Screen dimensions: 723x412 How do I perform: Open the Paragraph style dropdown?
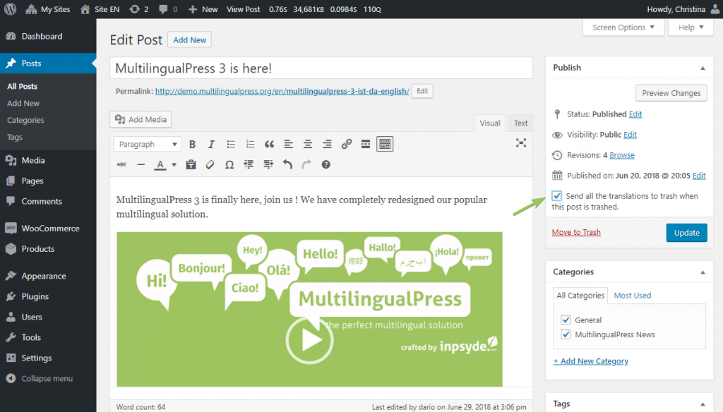[x=146, y=144]
